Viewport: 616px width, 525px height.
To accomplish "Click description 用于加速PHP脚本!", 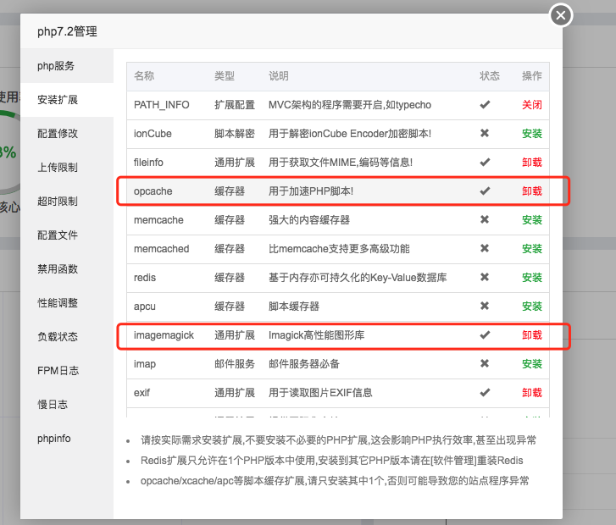I will (311, 191).
